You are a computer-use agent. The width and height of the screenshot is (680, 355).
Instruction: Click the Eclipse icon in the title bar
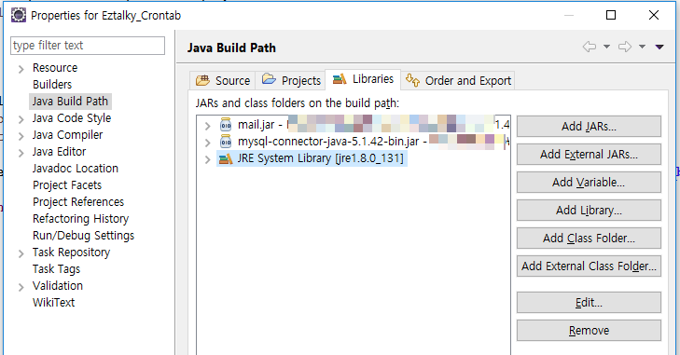click(19, 15)
